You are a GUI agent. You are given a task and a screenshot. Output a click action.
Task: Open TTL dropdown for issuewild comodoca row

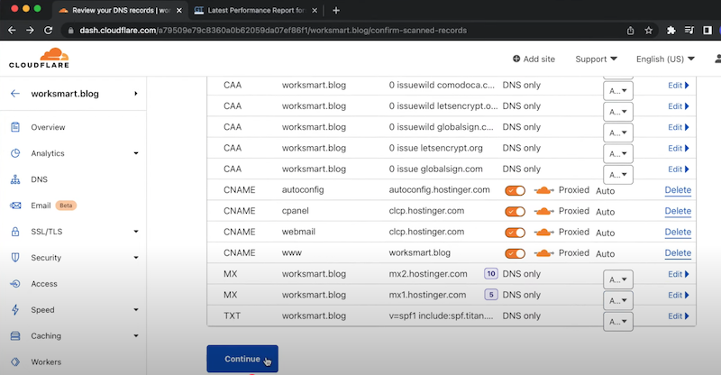pyautogui.click(x=618, y=91)
